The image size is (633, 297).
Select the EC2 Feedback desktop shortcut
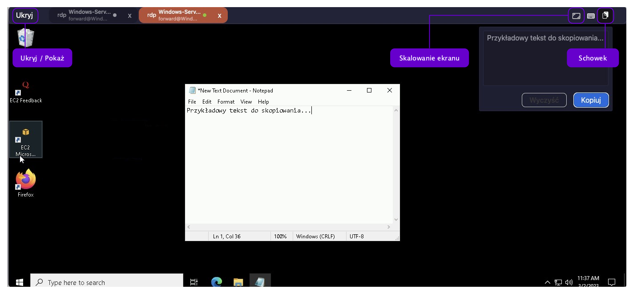[x=26, y=92]
